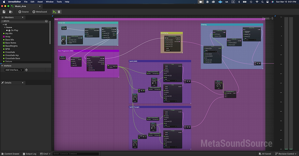Open the Wi-Fi status menu
The height and width of the screenshot is (156, 299).
click(257, 2)
